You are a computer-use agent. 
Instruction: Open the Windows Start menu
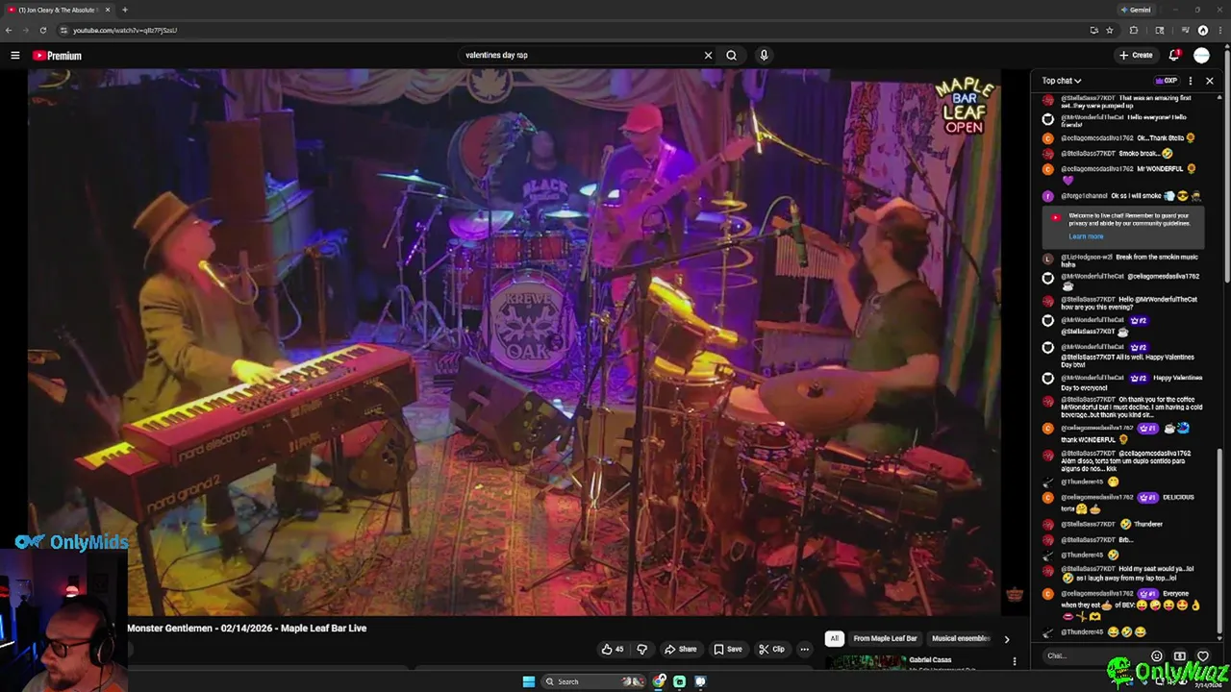(x=528, y=681)
